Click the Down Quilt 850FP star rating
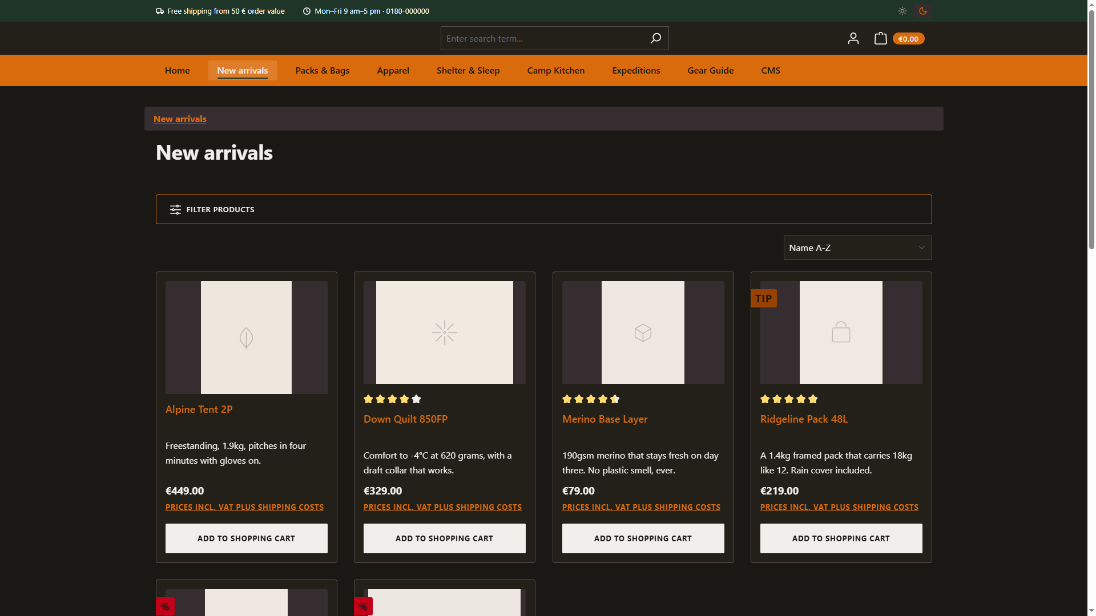 coord(392,399)
